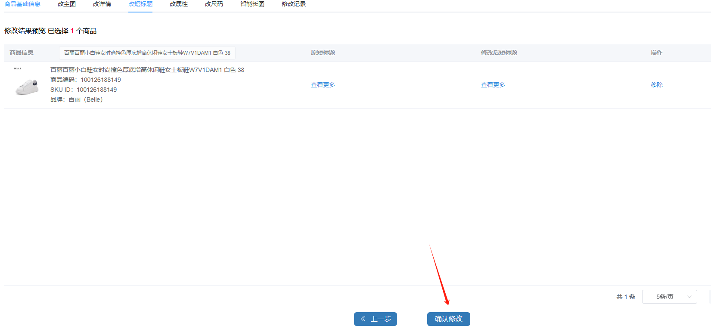Click 查看更多 under 修改后短标题 column

[493, 85]
